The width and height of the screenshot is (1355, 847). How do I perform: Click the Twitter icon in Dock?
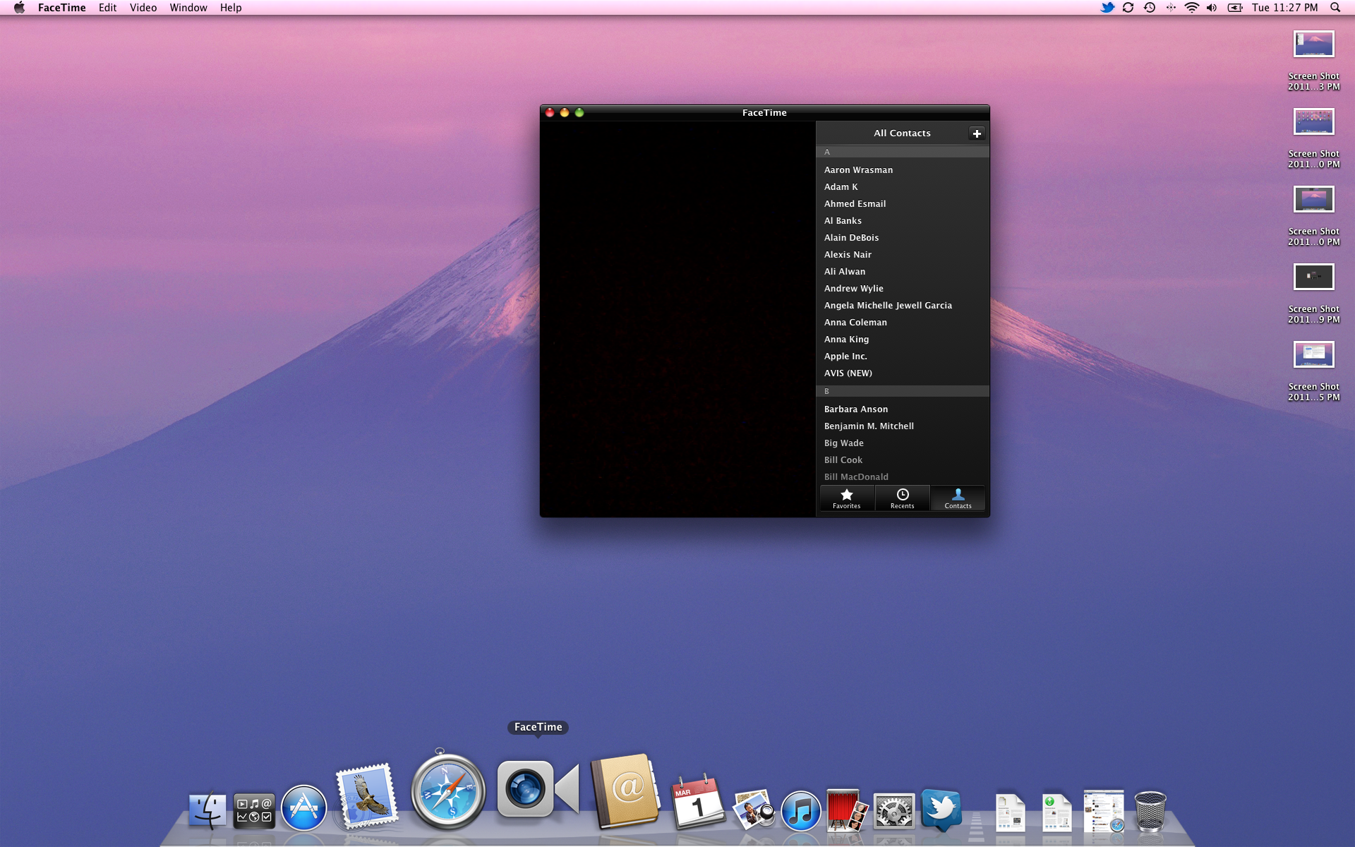pos(941,805)
